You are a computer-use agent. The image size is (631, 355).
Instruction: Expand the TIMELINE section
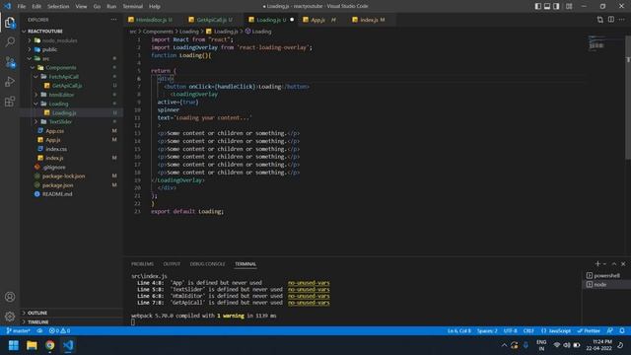coord(38,322)
